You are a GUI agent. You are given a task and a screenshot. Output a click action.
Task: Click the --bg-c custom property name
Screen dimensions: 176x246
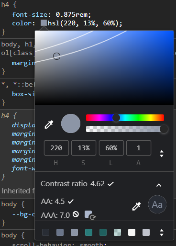[23, 214]
